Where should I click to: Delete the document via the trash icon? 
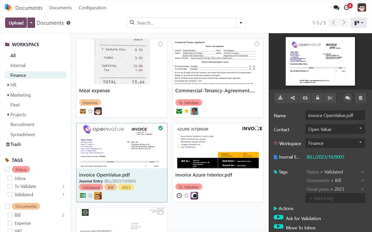click(x=360, y=98)
